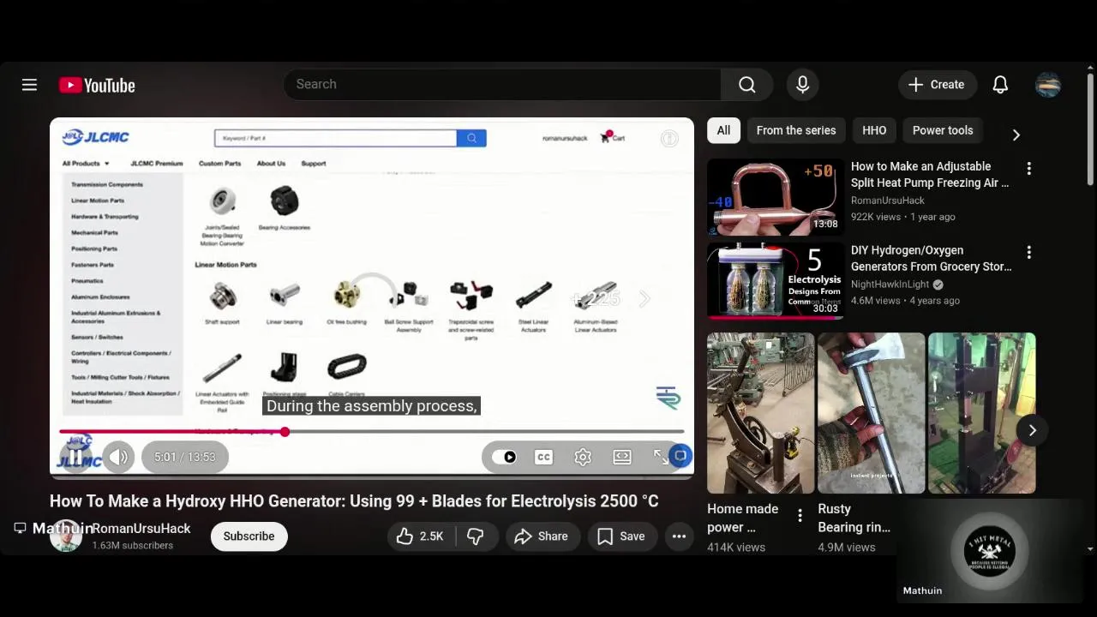Seek using the red progress bar scrubber
The height and width of the screenshot is (617, 1097).
[285, 432]
